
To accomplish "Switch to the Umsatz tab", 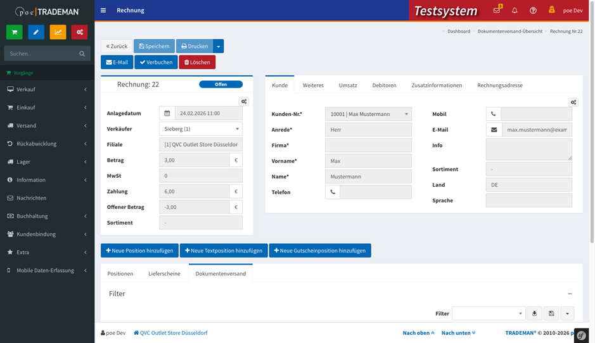I will (348, 85).
